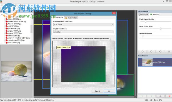Click Cancel in Edit Project Settings
Viewport: 172px width, 102px height.
97,91
